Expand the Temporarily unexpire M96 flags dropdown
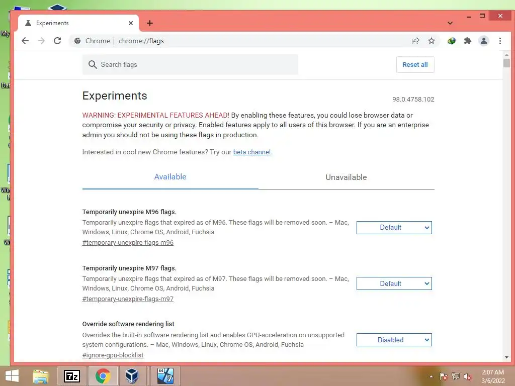The height and width of the screenshot is (386, 515). 394,228
